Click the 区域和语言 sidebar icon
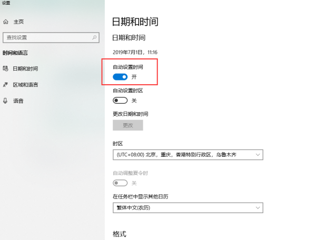The width and height of the screenshot is (316, 240). tap(6, 85)
